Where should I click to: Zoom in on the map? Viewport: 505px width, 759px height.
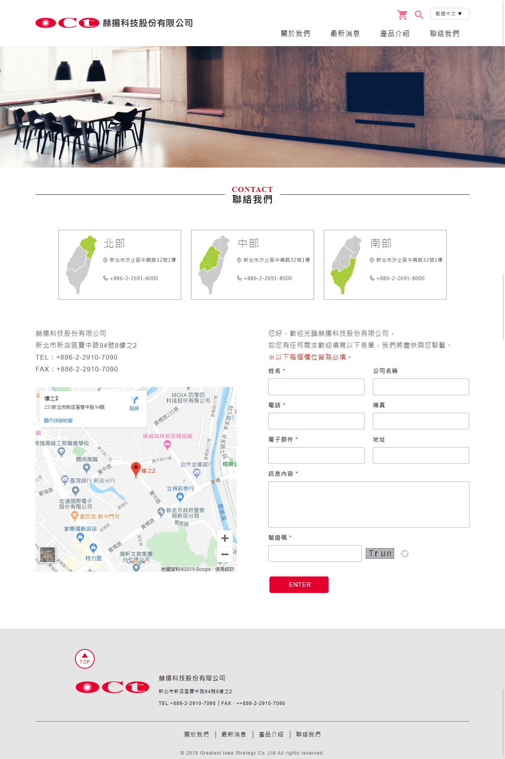tap(225, 538)
